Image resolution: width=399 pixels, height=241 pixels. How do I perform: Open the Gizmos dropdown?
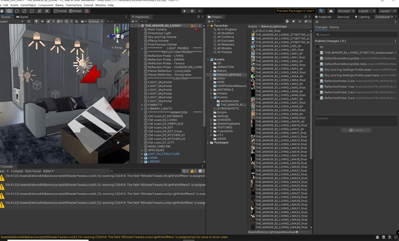coord(96,21)
